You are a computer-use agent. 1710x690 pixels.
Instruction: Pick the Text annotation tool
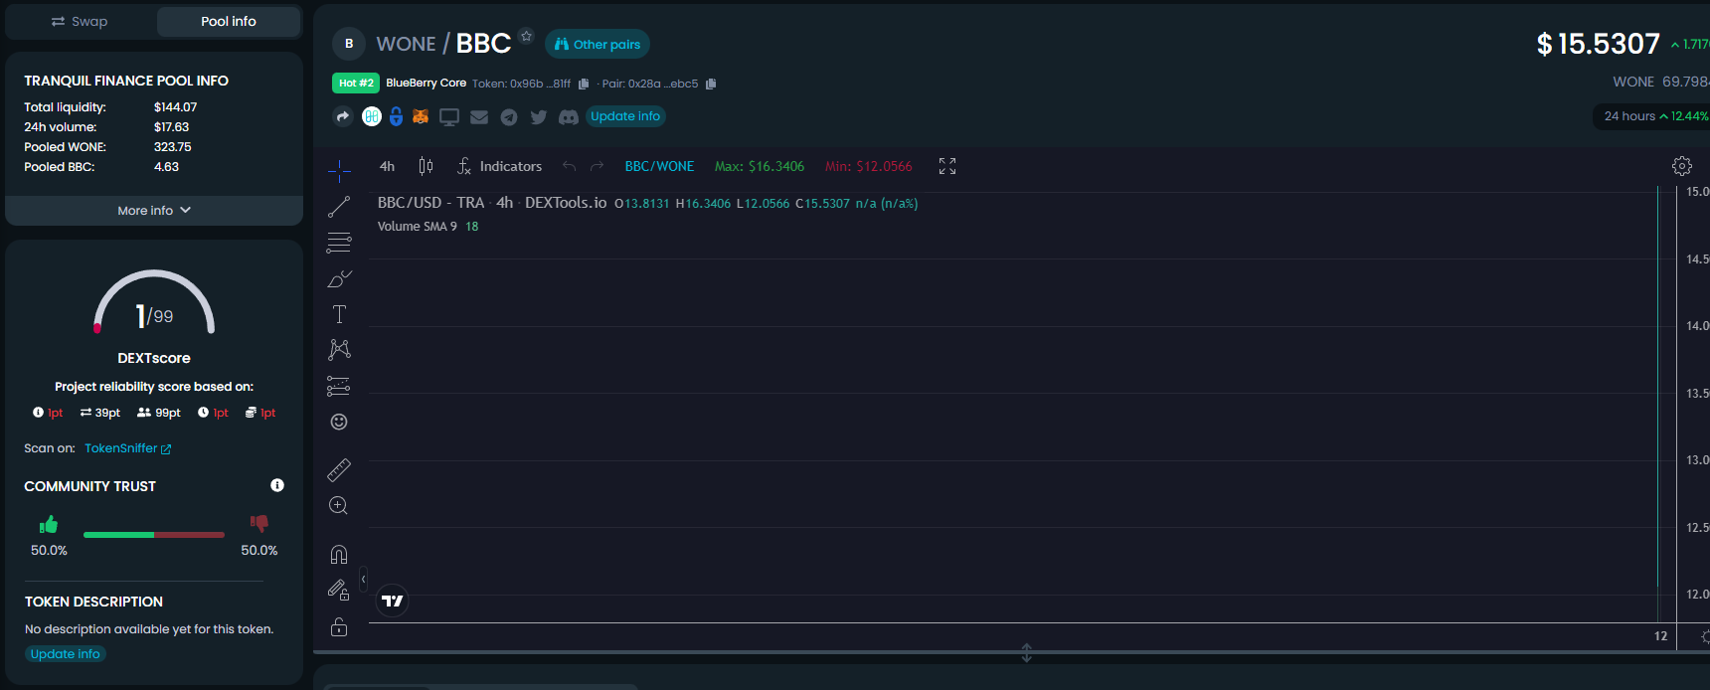click(339, 315)
